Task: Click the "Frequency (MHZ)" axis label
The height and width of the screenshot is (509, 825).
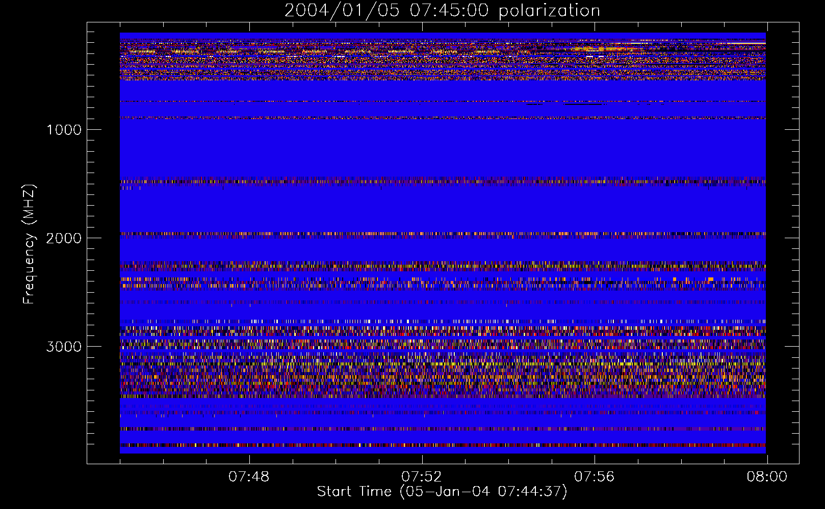Action: click(29, 244)
